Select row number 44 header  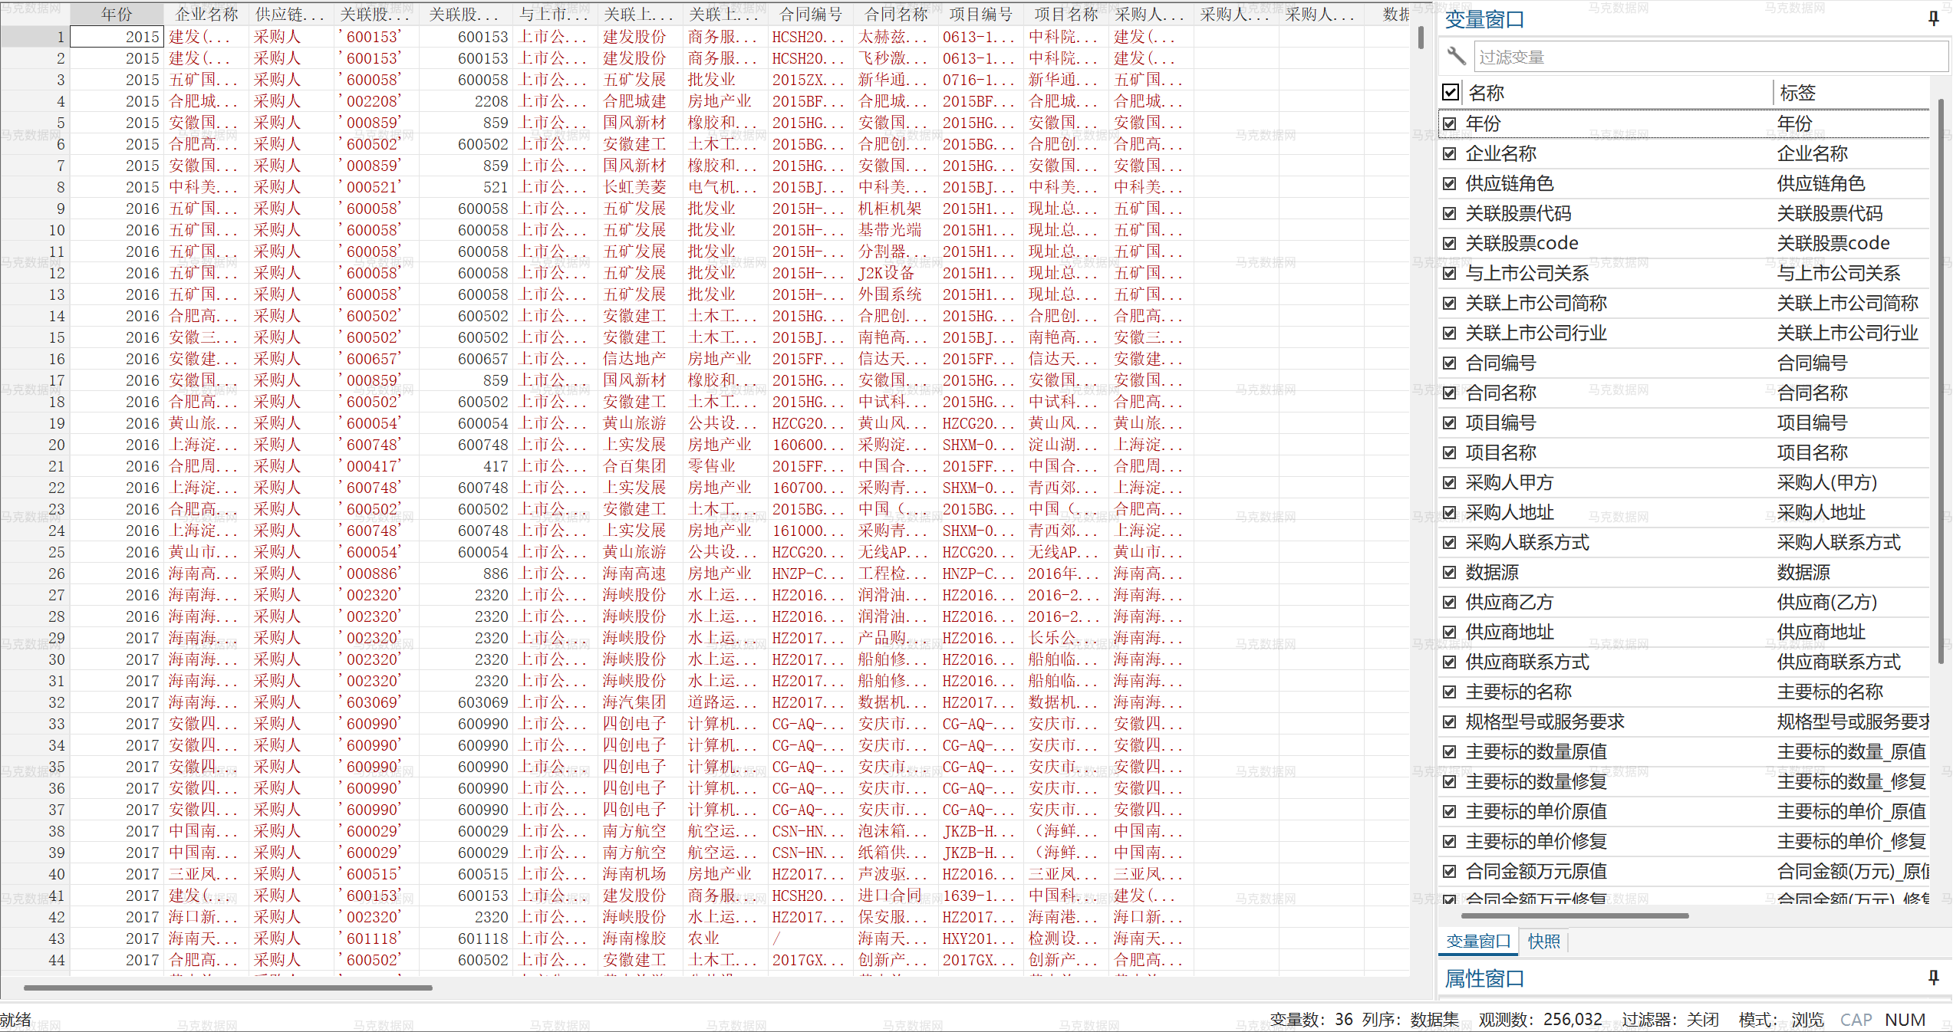(35, 960)
